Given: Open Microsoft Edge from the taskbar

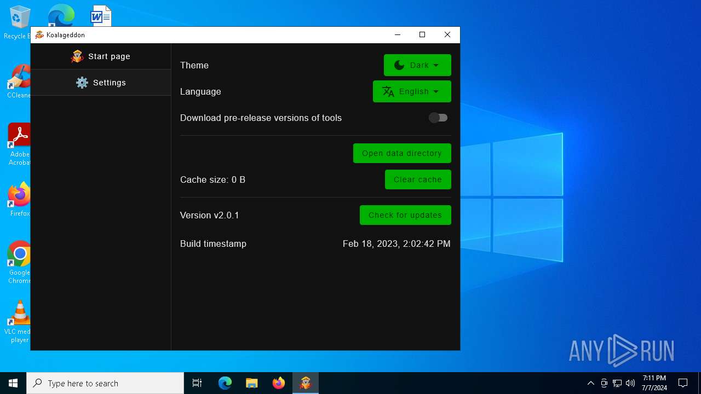Looking at the screenshot, I should tap(225, 383).
